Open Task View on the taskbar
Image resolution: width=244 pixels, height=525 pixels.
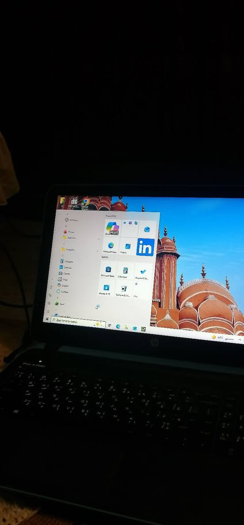(x=110, y=325)
